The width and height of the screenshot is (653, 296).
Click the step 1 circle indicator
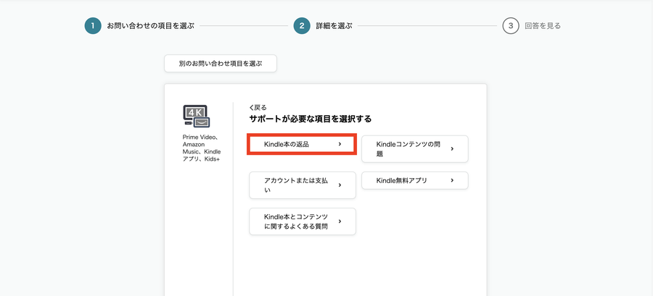93,26
